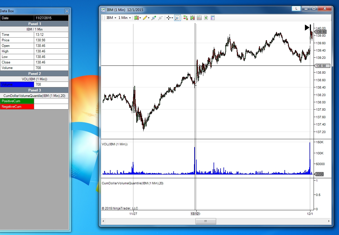This screenshot has height=235, width=339.
Task: Click the Price value 138.98 in the Data Box
Action: pos(51,40)
